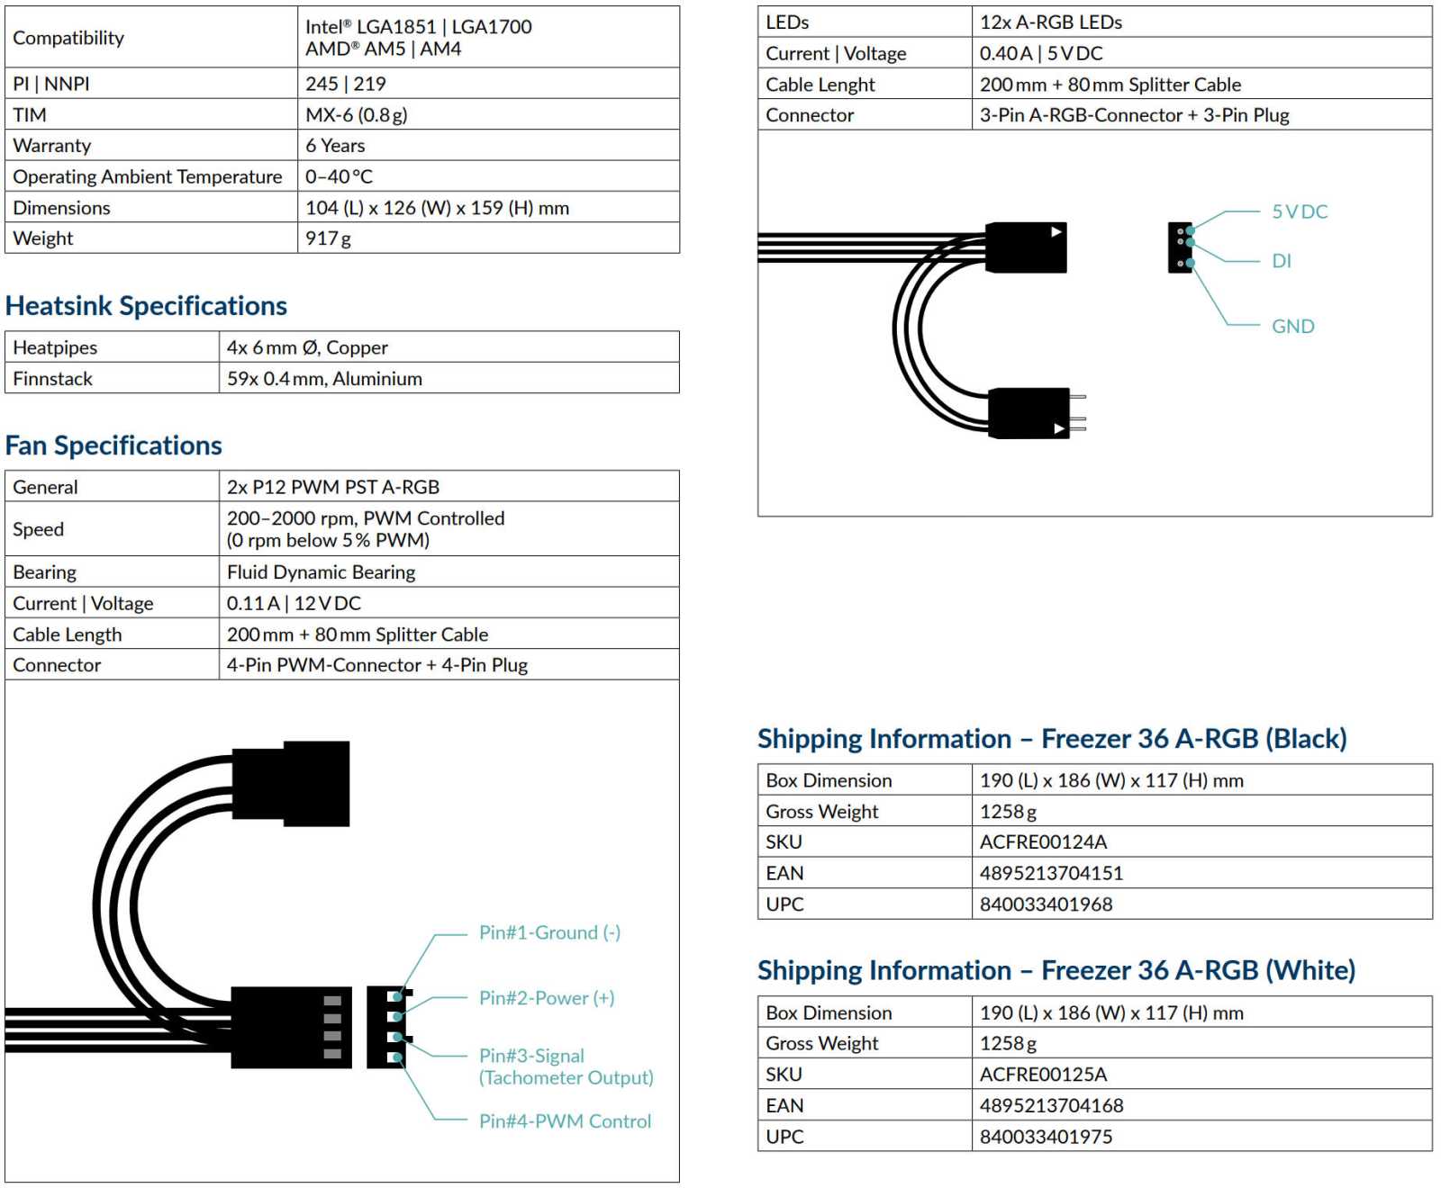
Task: Click the 'Intel LGA1851 | LGA1700' compatibility value
Action: tap(419, 27)
